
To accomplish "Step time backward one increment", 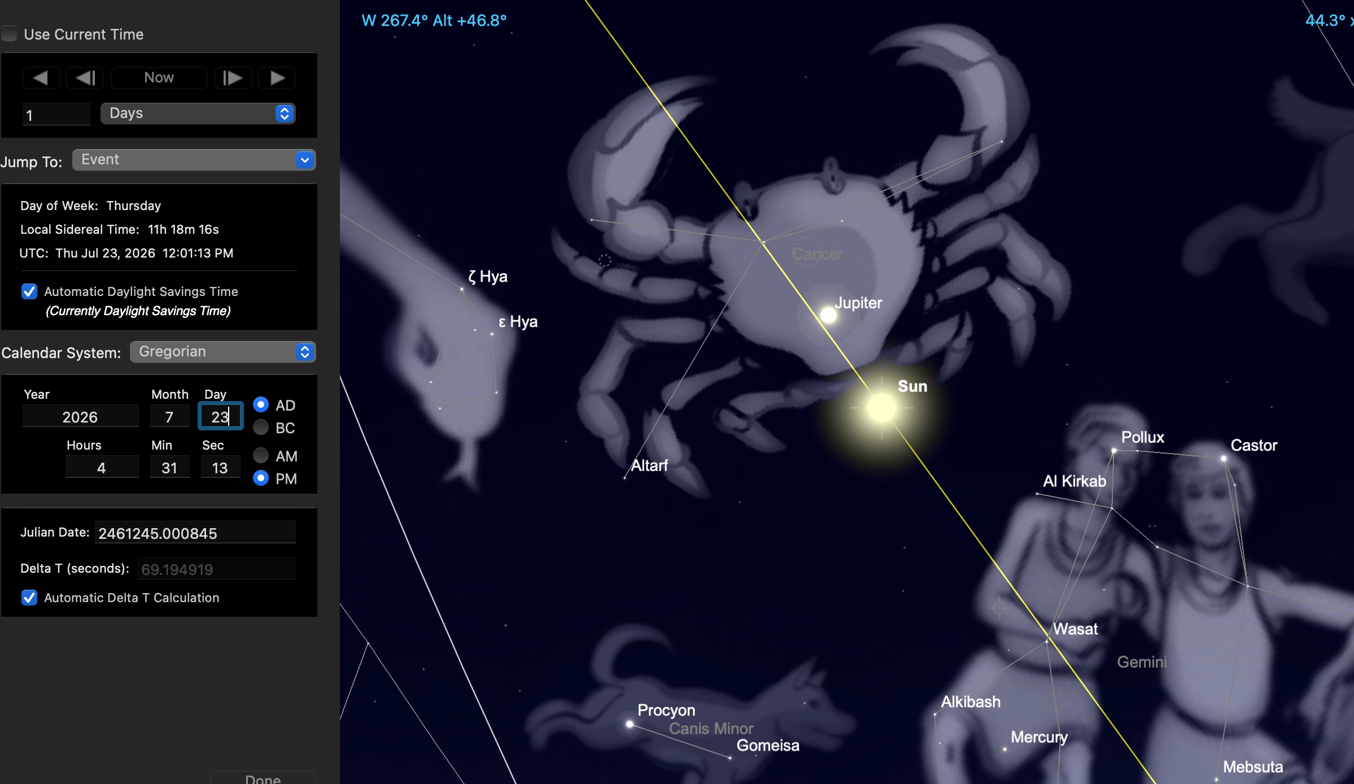I will [x=85, y=77].
